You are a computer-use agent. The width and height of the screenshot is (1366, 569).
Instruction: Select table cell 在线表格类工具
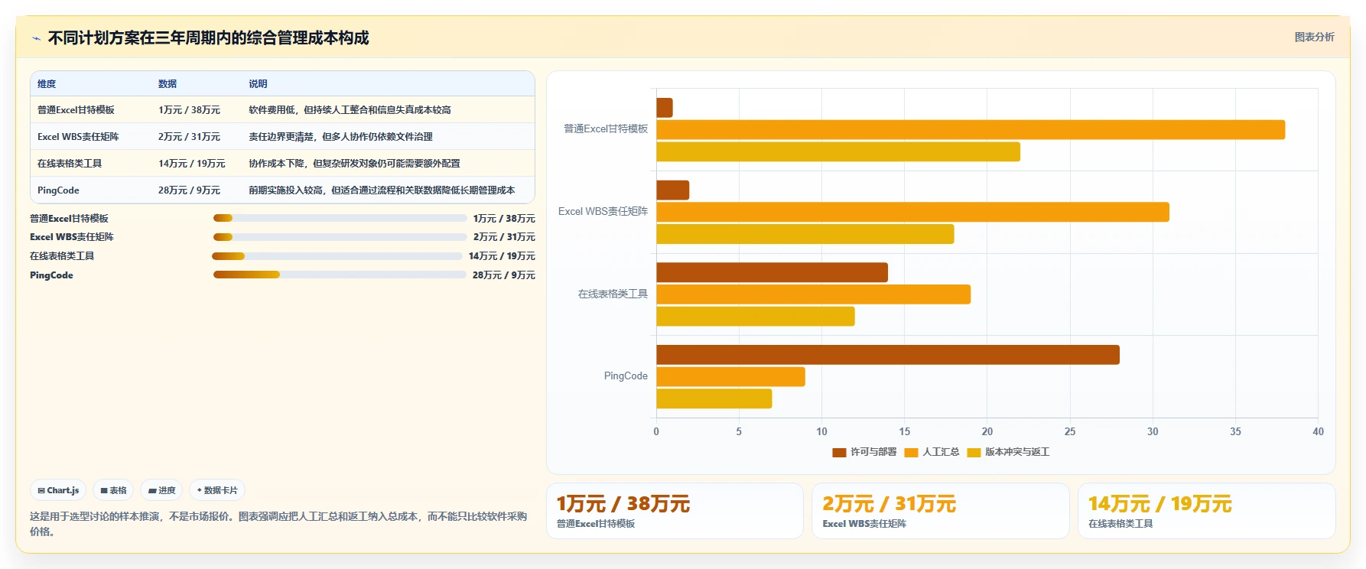[70, 164]
